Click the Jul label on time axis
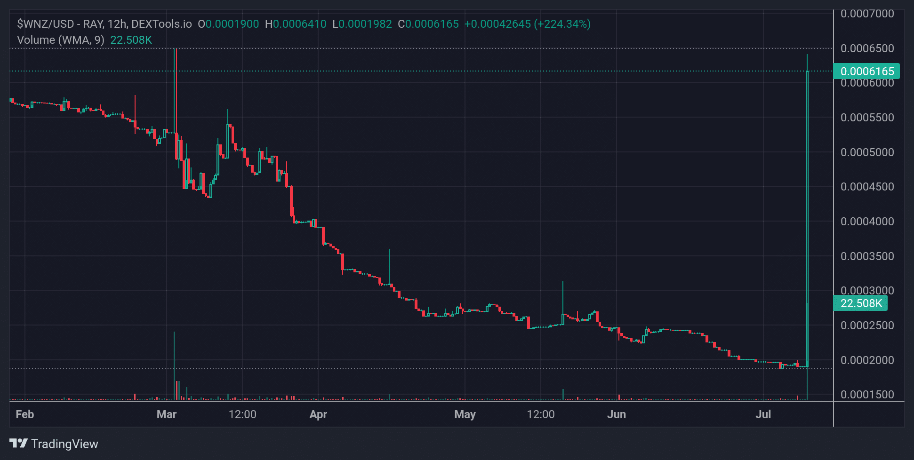The image size is (914, 460). [763, 414]
